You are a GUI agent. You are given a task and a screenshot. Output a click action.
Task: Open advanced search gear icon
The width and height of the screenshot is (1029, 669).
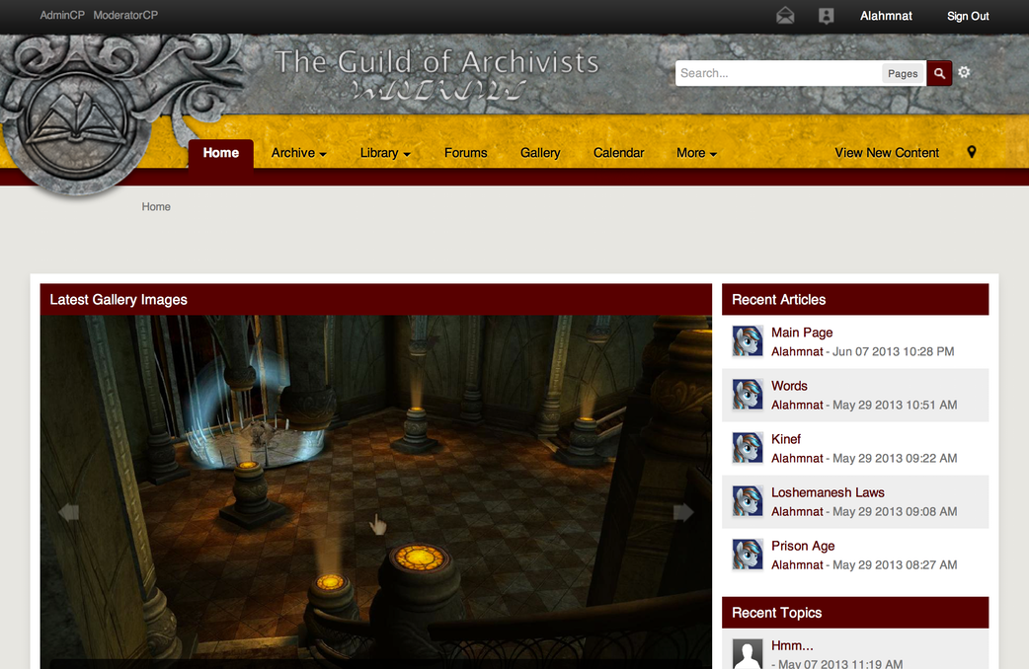[964, 72]
